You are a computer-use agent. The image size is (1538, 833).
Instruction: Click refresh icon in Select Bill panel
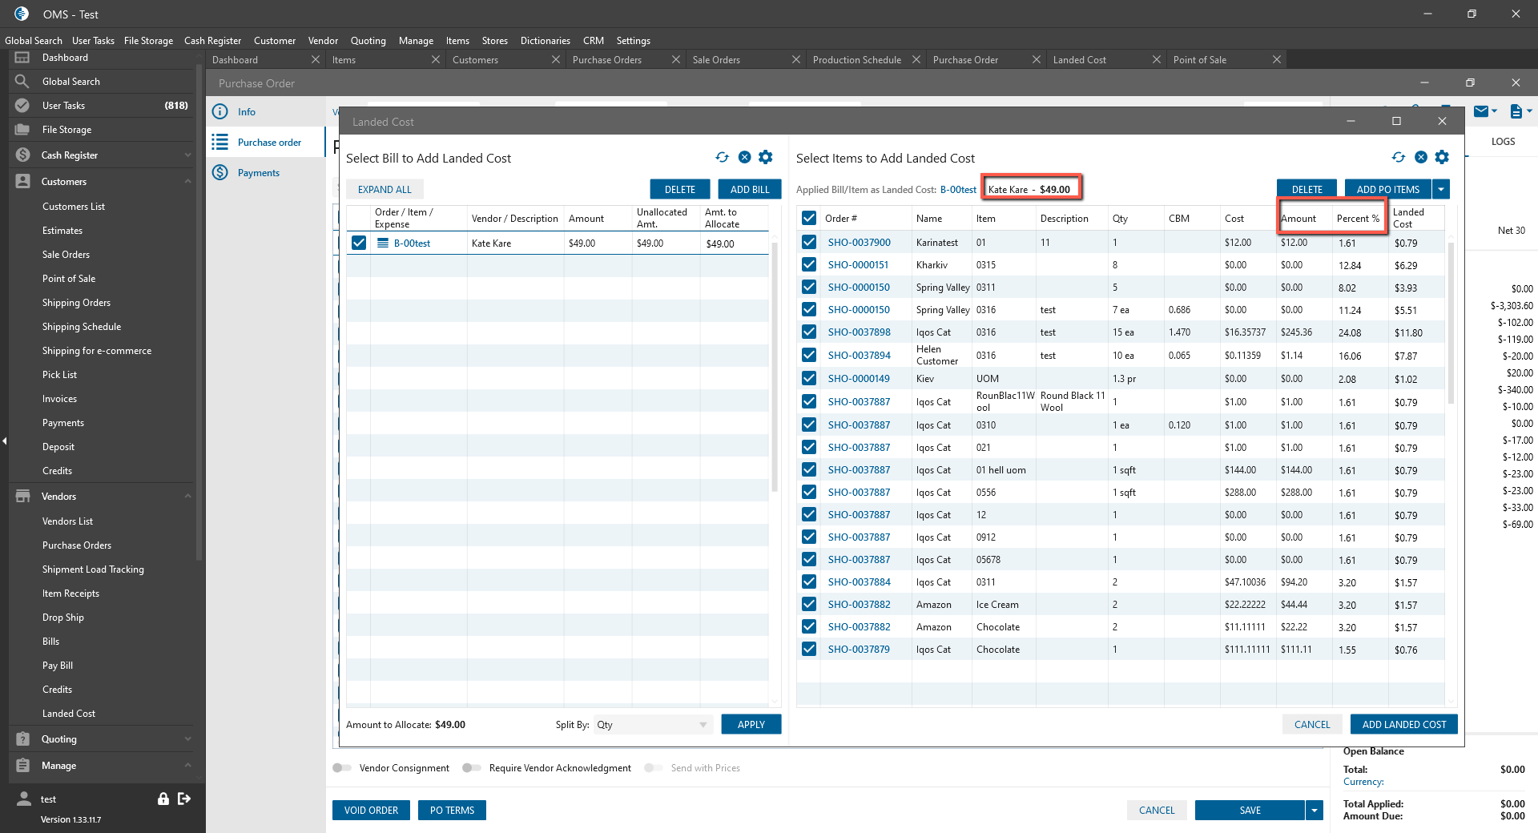(722, 158)
